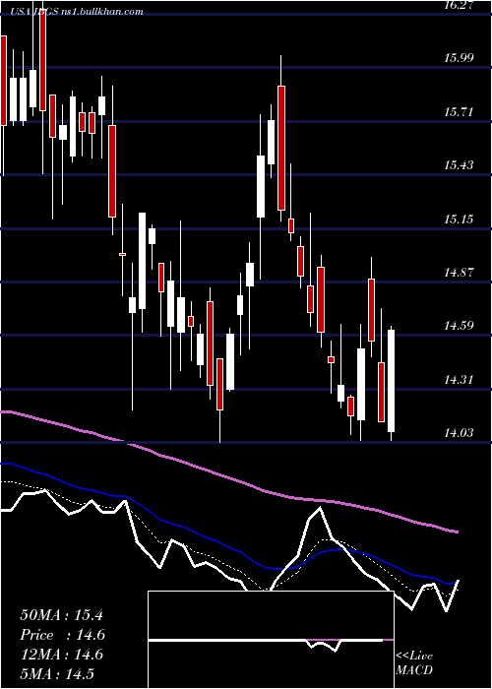
Task: Click inside the MACD indicator box
Action: (x=271, y=640)
